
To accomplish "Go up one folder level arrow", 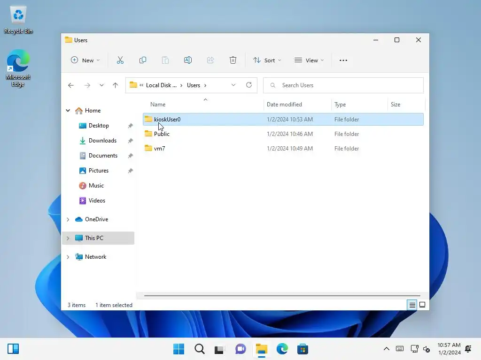I will click(116, 85).
